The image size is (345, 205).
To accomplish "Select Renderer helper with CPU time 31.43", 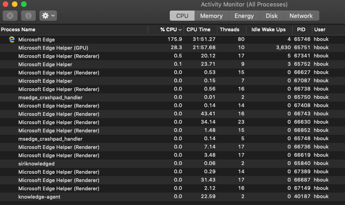I will point(172,180).
